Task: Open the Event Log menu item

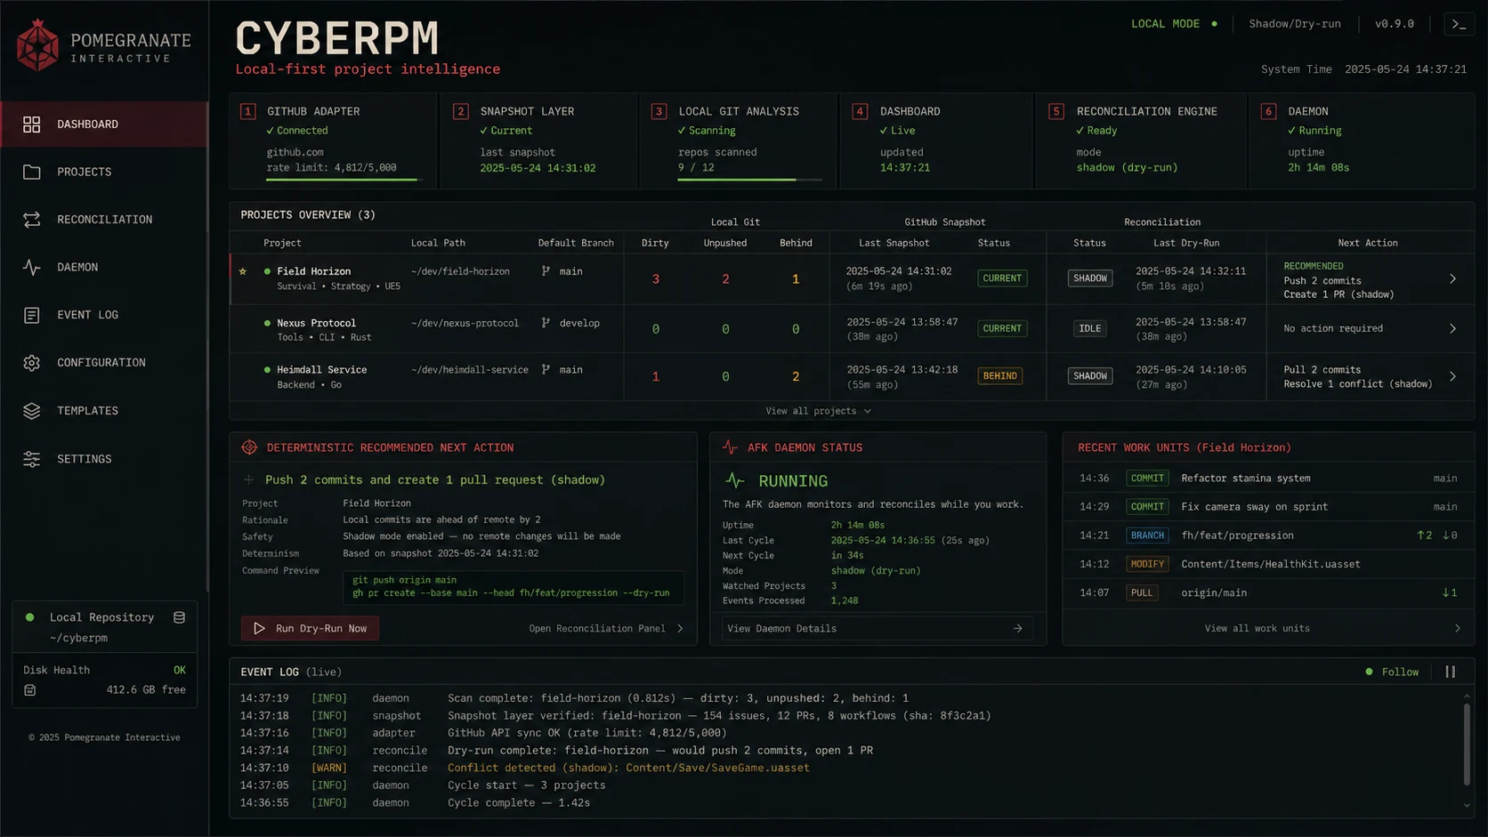Action: 104,315
